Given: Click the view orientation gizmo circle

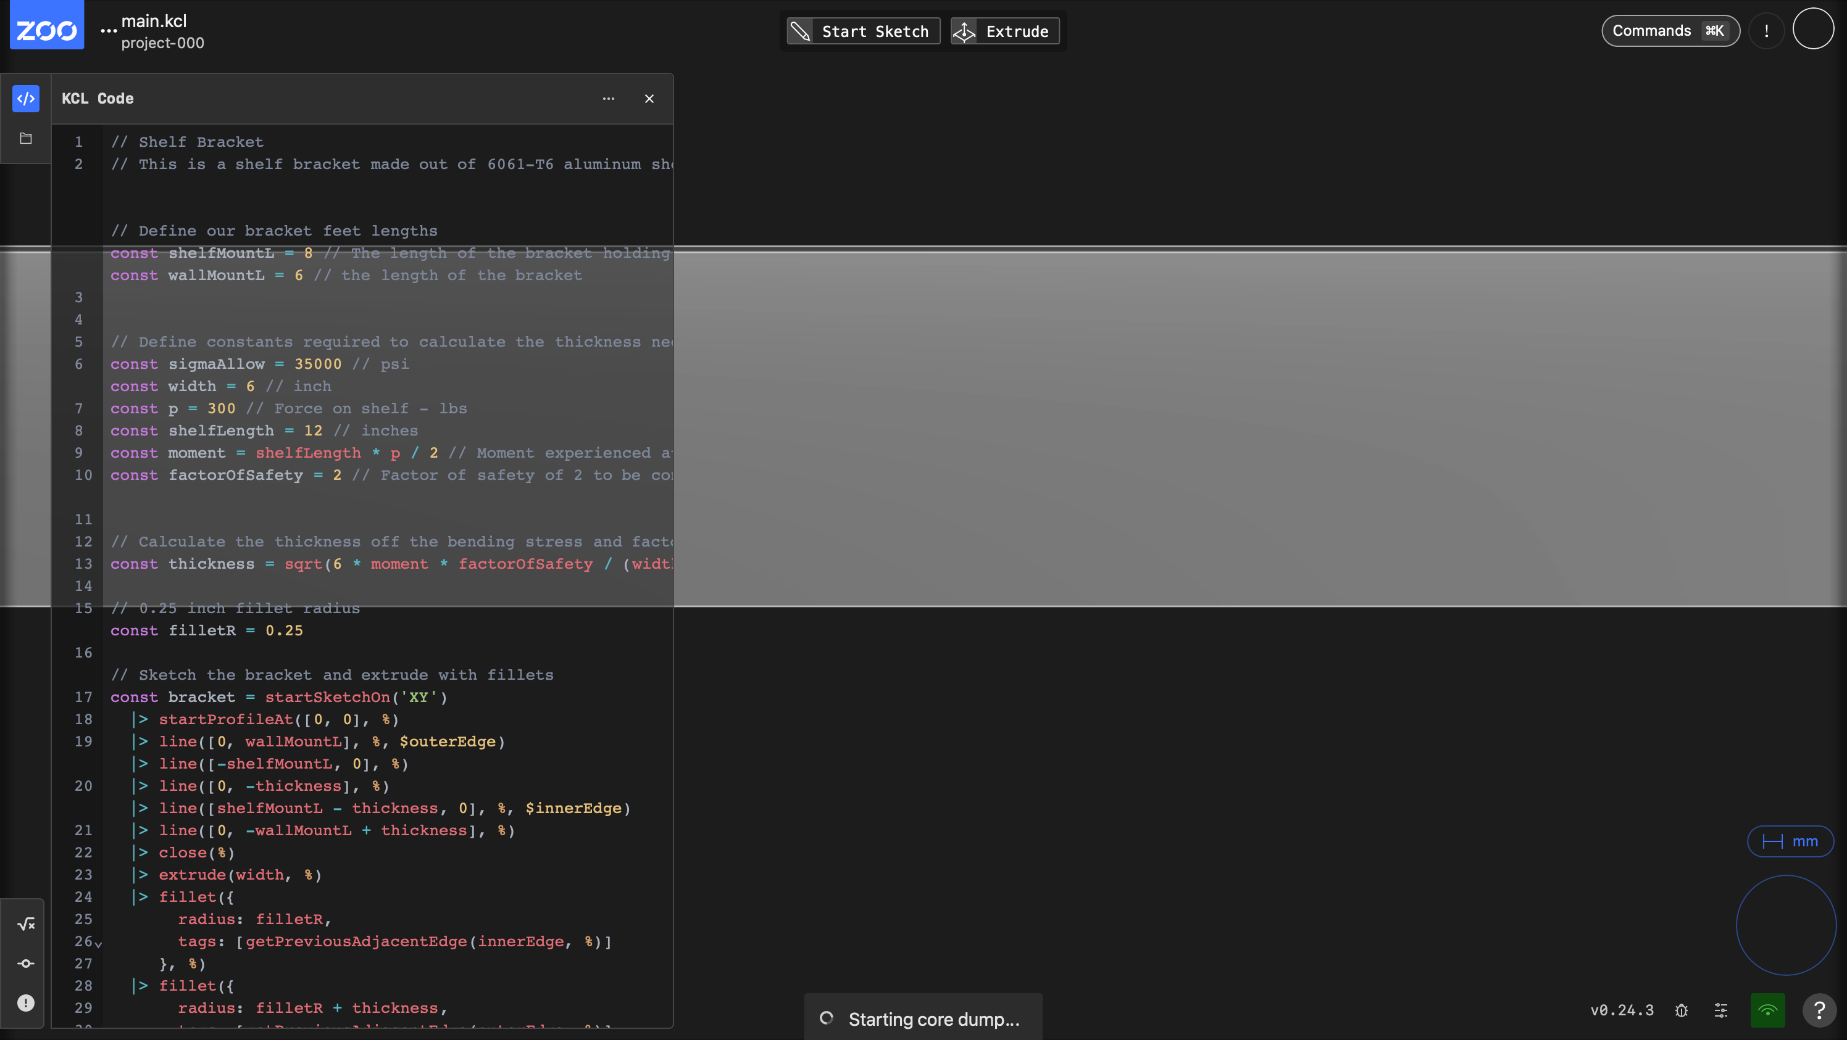Looking at the screenshot, I should 1785,925.
